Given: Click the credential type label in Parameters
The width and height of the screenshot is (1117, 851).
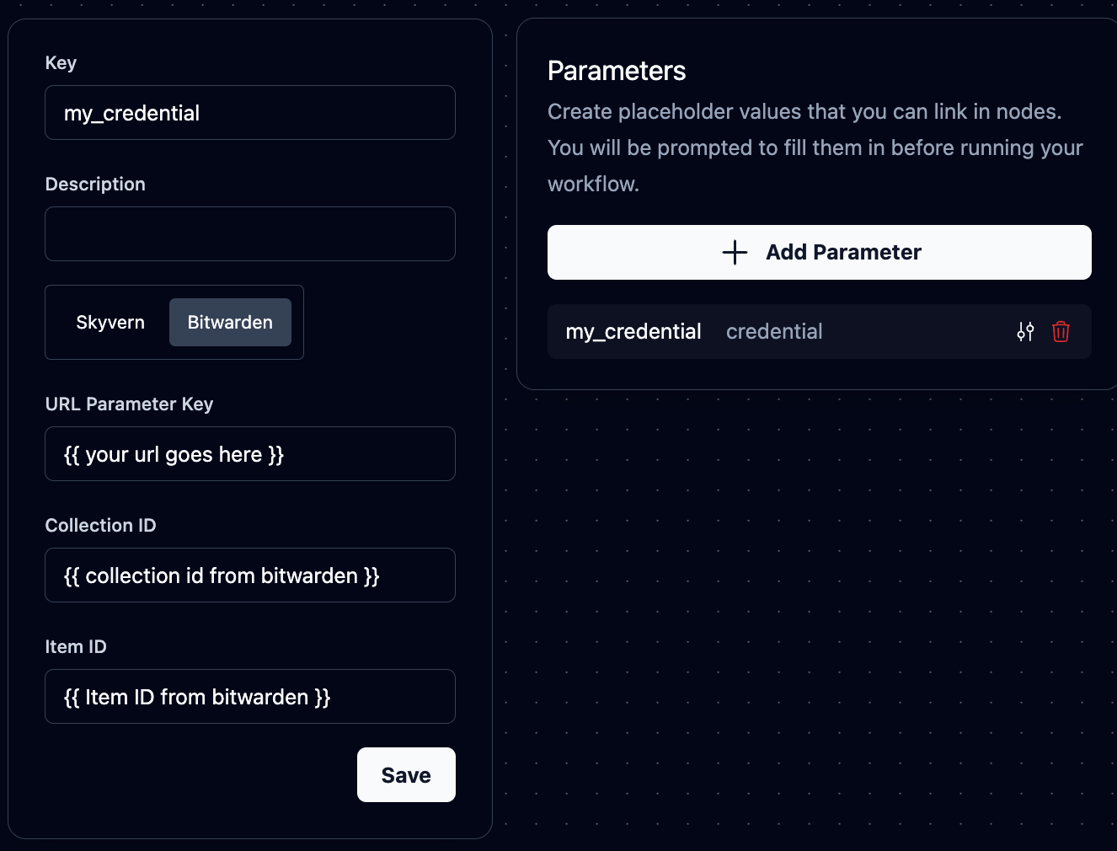Looking at the screenshot, I should click(x=774, y=331).
